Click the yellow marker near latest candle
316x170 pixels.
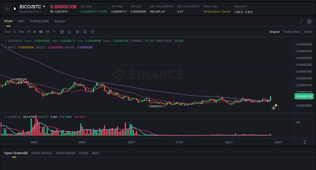tap(276, 105)
